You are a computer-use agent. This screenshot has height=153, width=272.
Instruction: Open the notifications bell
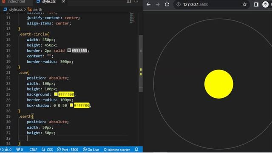(136, 149)
